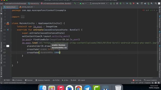
Task: Click the onCreate breadcrumb
Action: point(56,3)
